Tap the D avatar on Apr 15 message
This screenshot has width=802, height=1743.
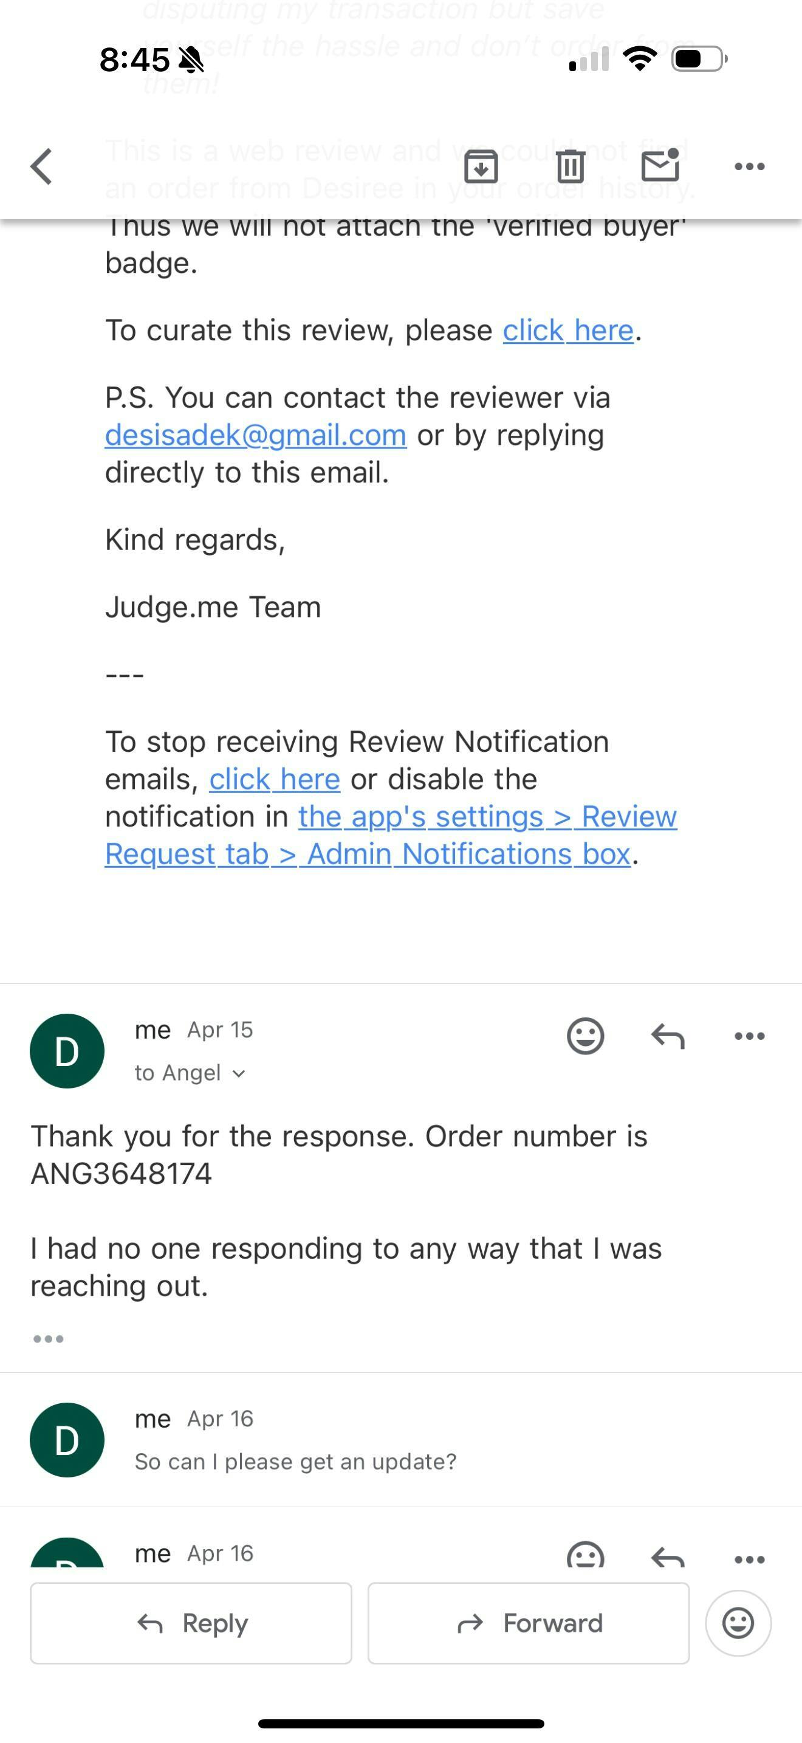tap(67, 1051)
